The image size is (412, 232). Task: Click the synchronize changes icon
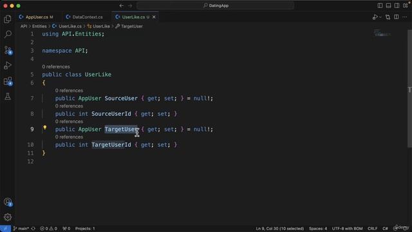point(33,229)
